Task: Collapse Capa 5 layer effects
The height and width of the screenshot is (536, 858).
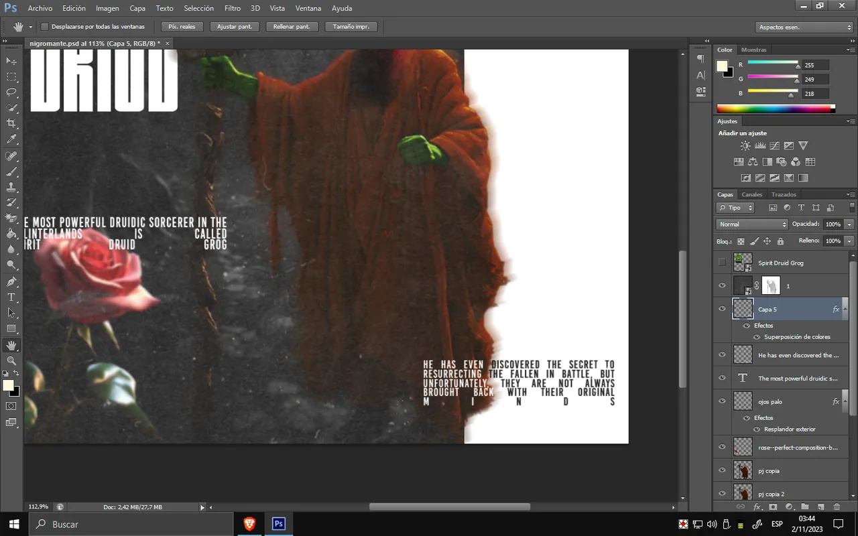Action: click(x=845, y=310)
